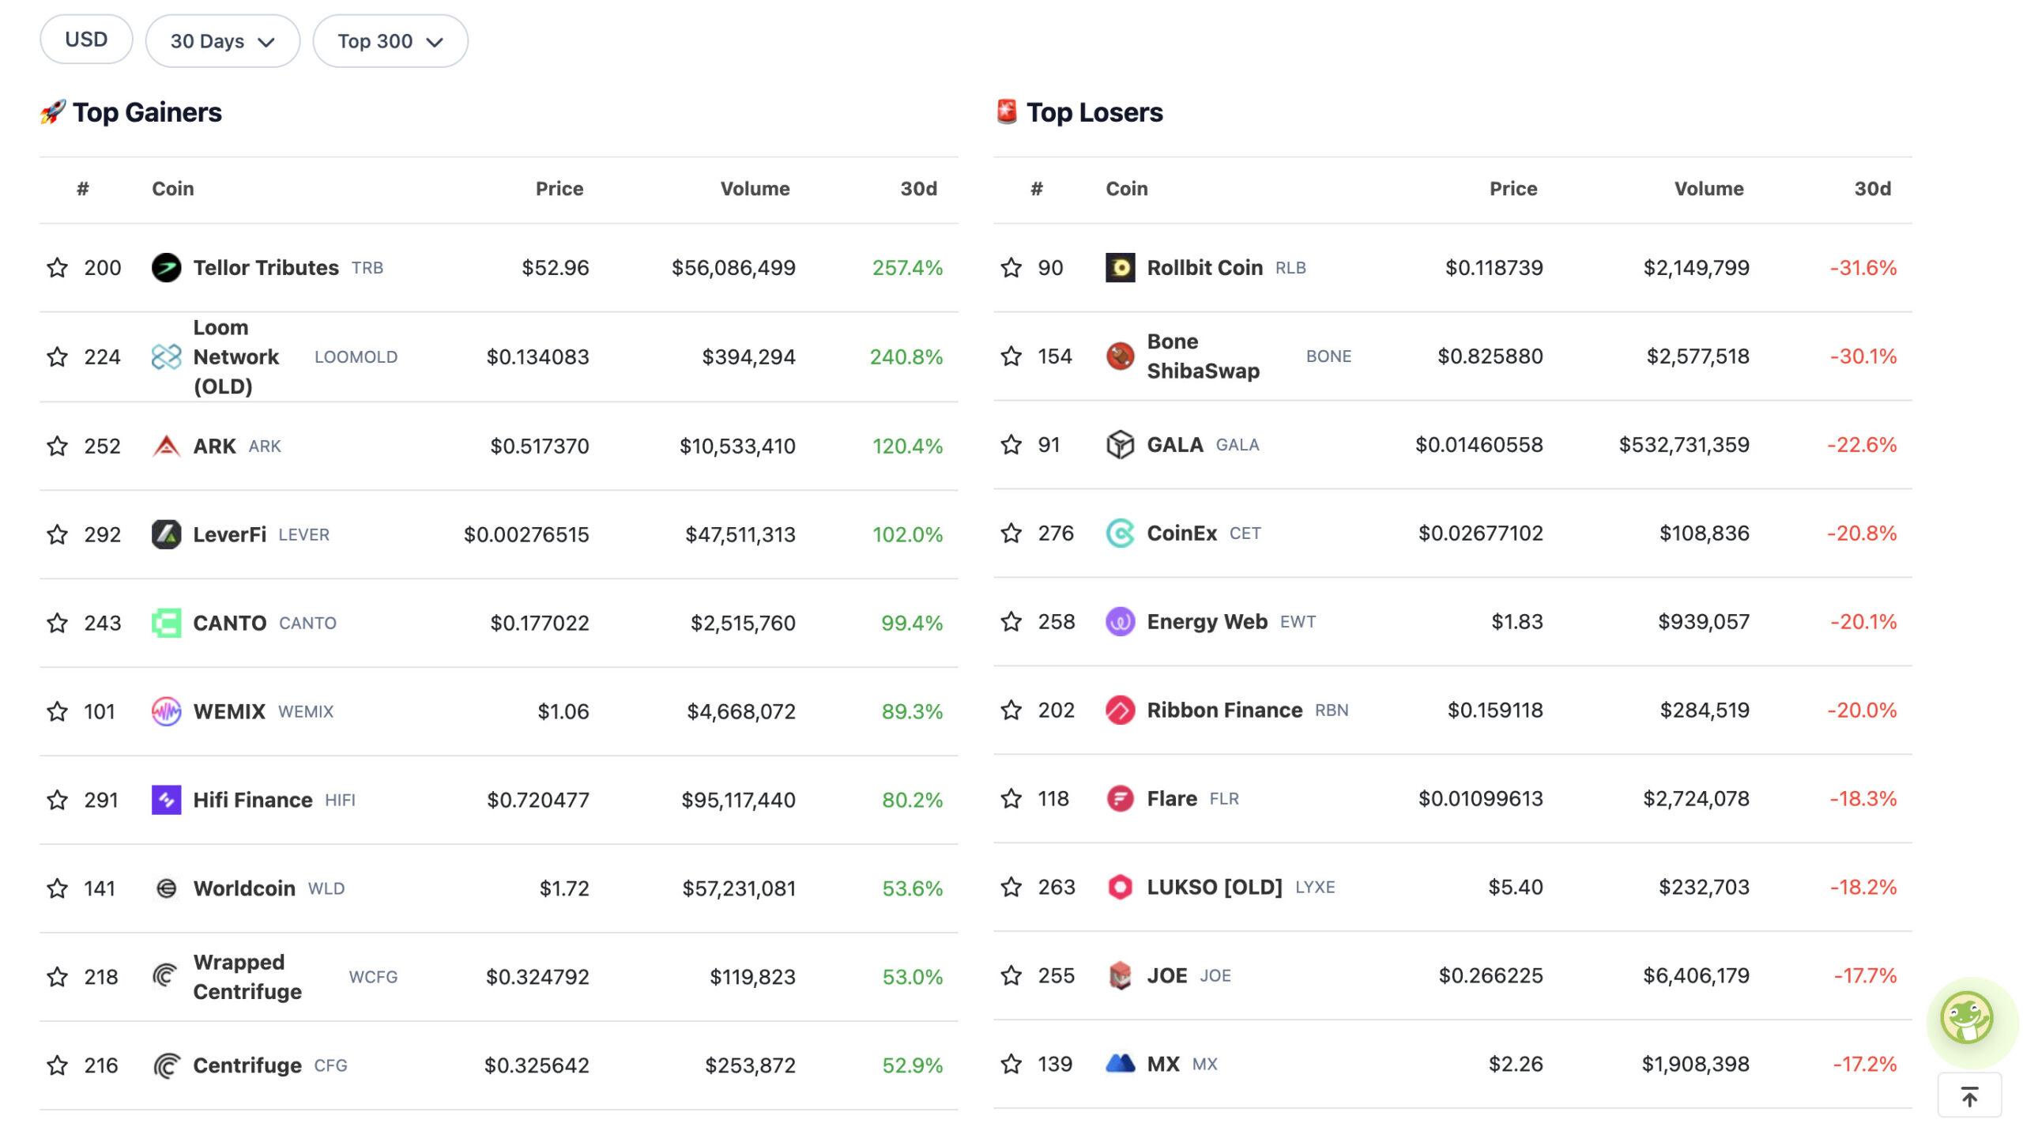Click the Rollbit Coin logo icon
Image resolution: width=2023 pixels, height=1131 pixels.
(x=1120, y=268)
